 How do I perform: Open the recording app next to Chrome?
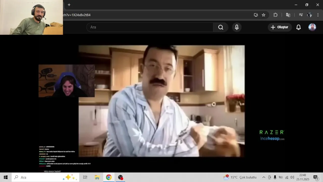[x=121, y=177]
